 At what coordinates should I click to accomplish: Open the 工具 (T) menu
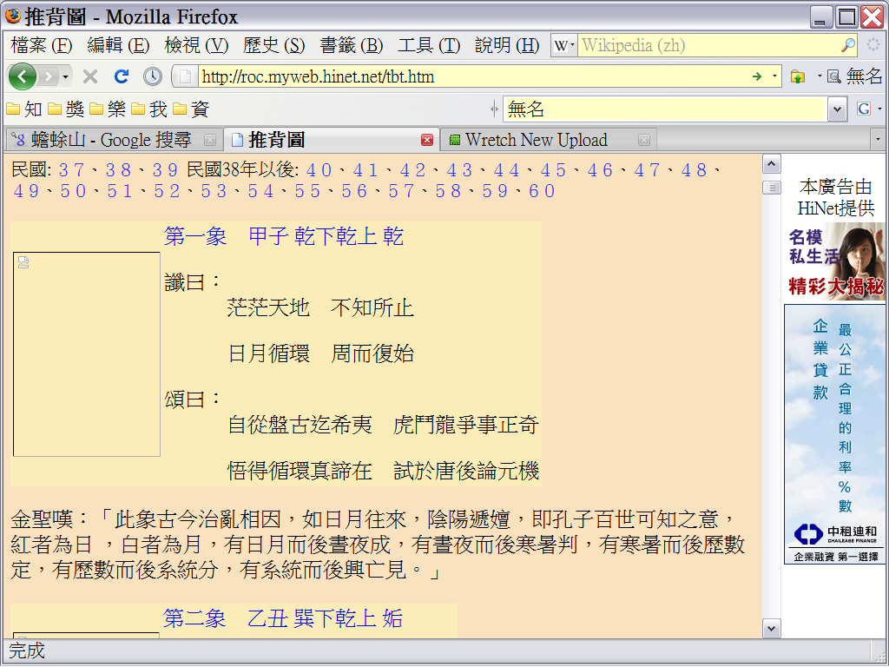(429, 45)
